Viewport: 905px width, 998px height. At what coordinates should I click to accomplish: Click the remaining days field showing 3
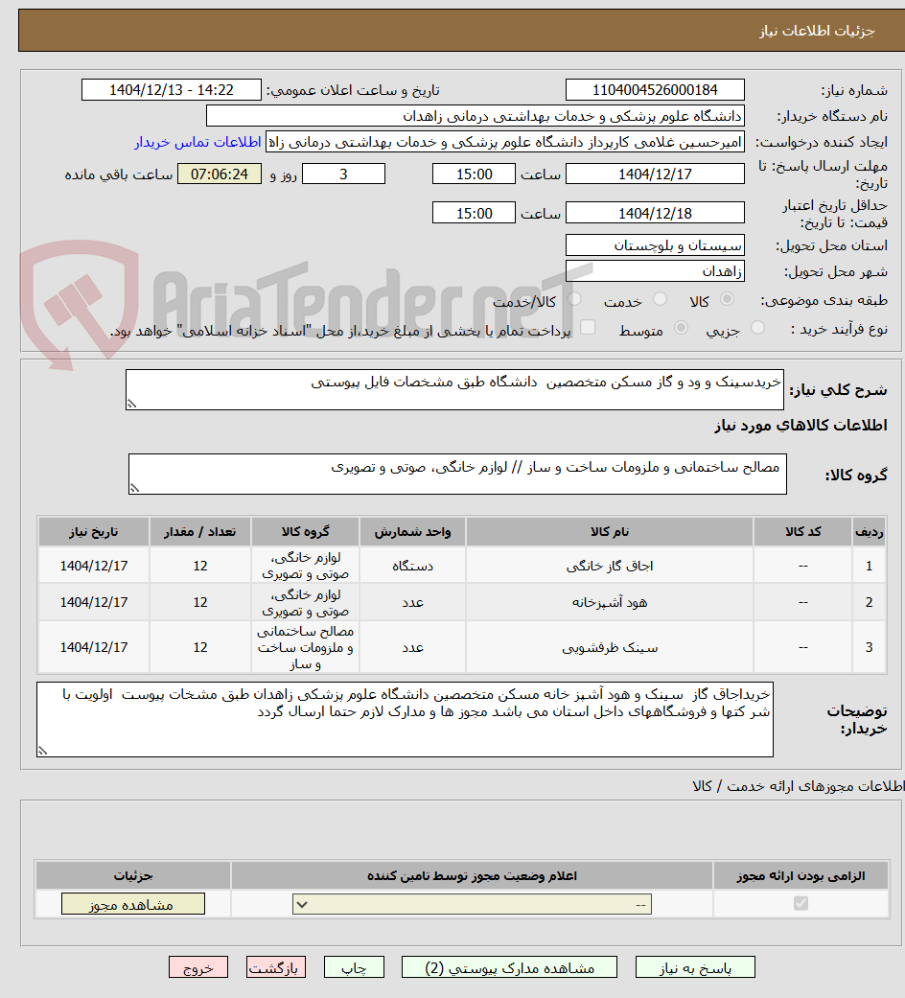click(343, 174)
